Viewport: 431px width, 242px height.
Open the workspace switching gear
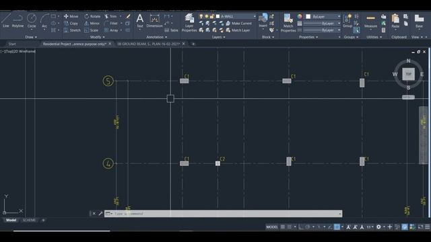[x=378, y=227]
